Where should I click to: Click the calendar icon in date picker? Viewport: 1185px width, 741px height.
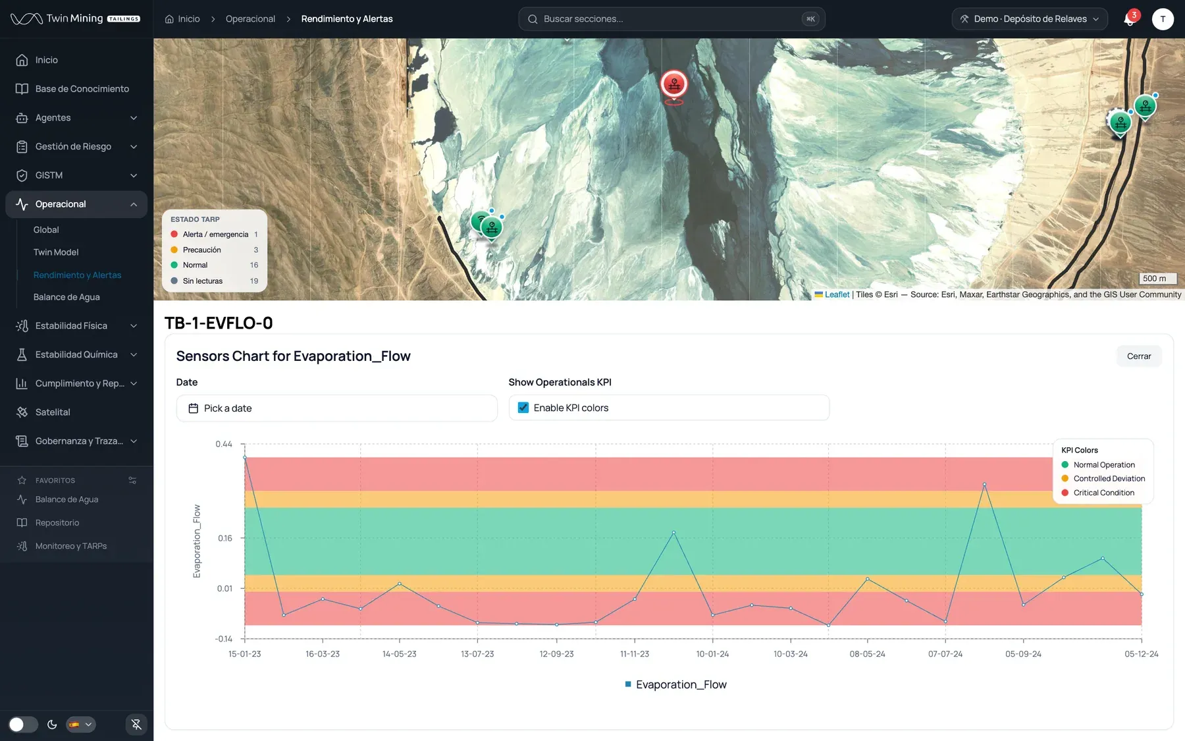point(194,408)
